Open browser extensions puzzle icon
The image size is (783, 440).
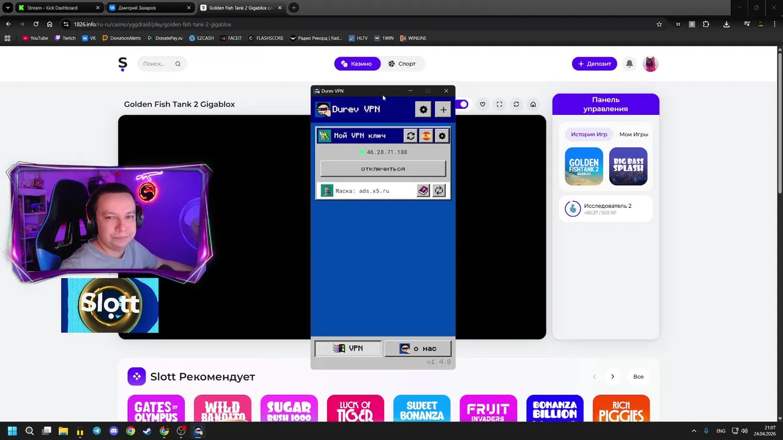[x=706, y=24]
